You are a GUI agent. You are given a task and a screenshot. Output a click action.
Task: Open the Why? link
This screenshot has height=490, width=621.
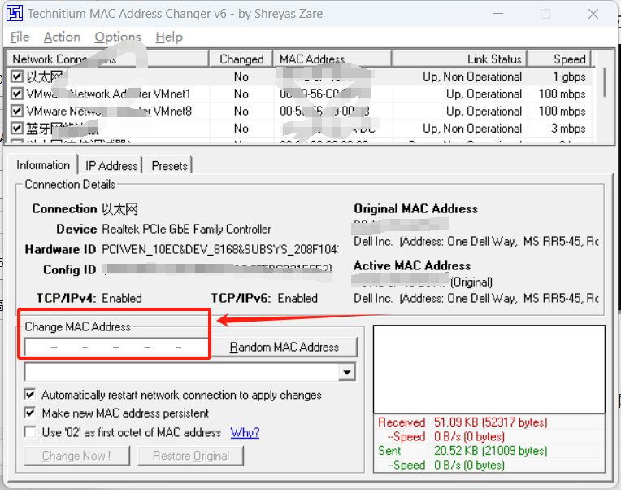click(245, 432)
